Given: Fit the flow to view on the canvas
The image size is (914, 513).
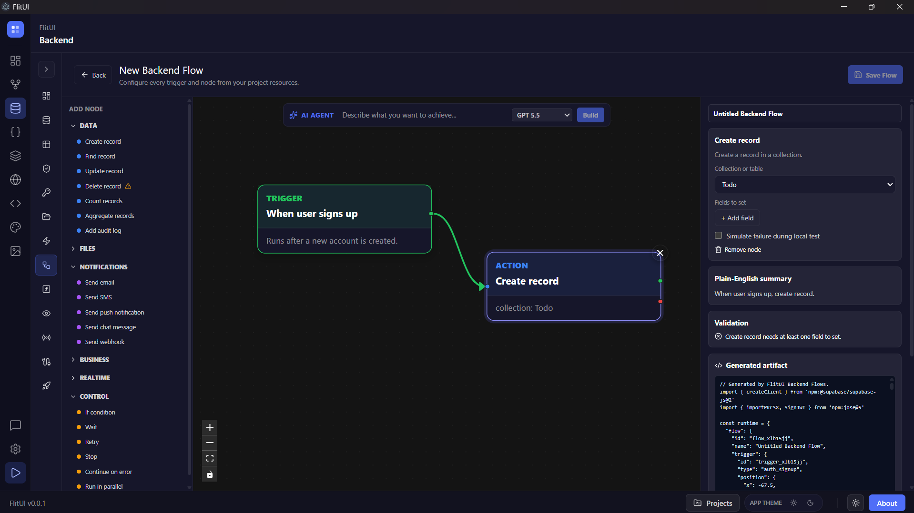Looking at the screenshot, I should [210, 458].
